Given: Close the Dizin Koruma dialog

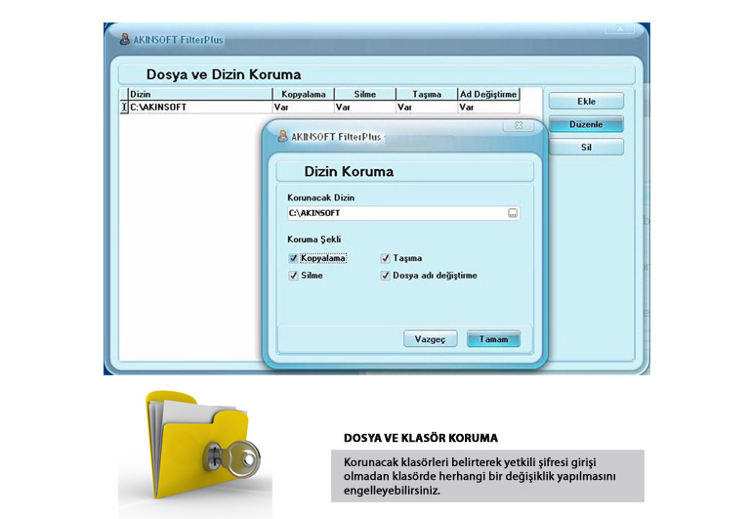Looking at the screenshot, I should coord(519,125).
